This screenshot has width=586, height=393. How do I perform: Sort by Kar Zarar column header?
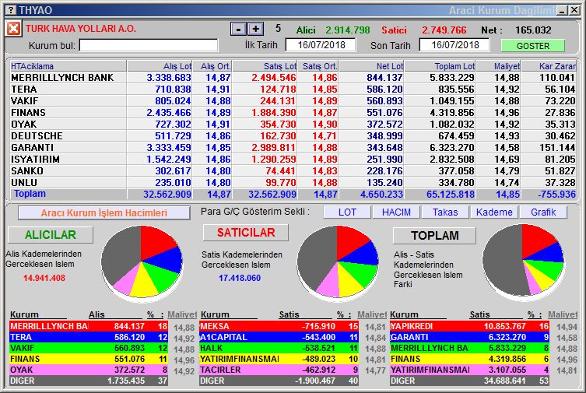(549, 66)
